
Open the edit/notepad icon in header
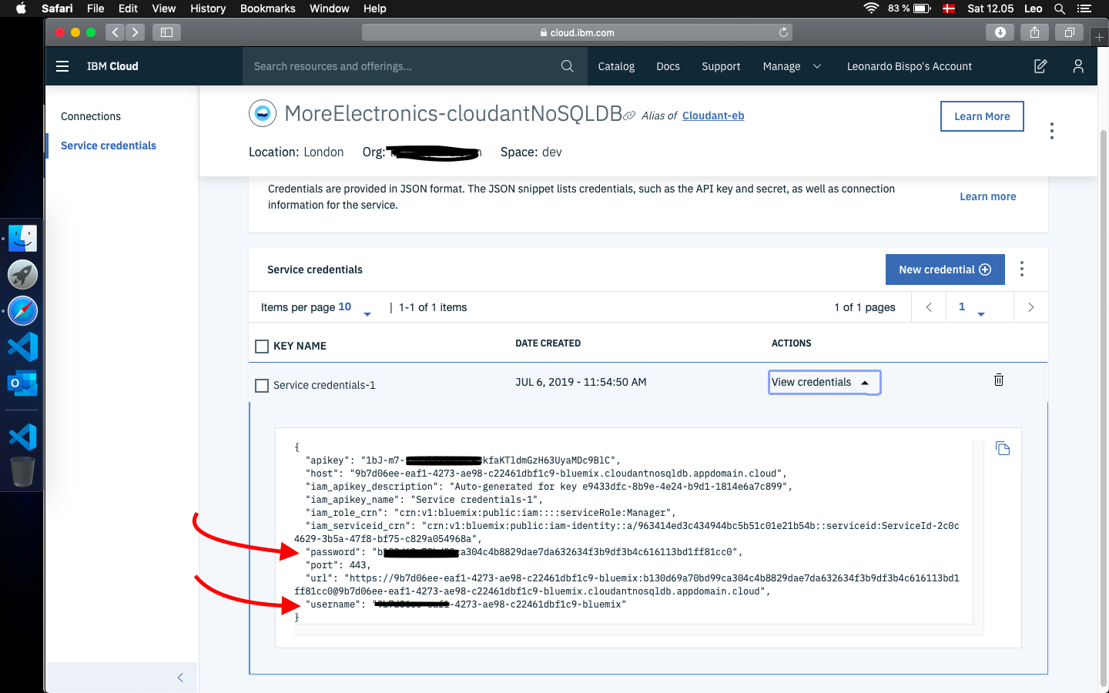(x=1040, y=66)
